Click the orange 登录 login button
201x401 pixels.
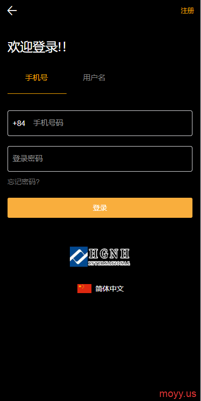point(100,208)
